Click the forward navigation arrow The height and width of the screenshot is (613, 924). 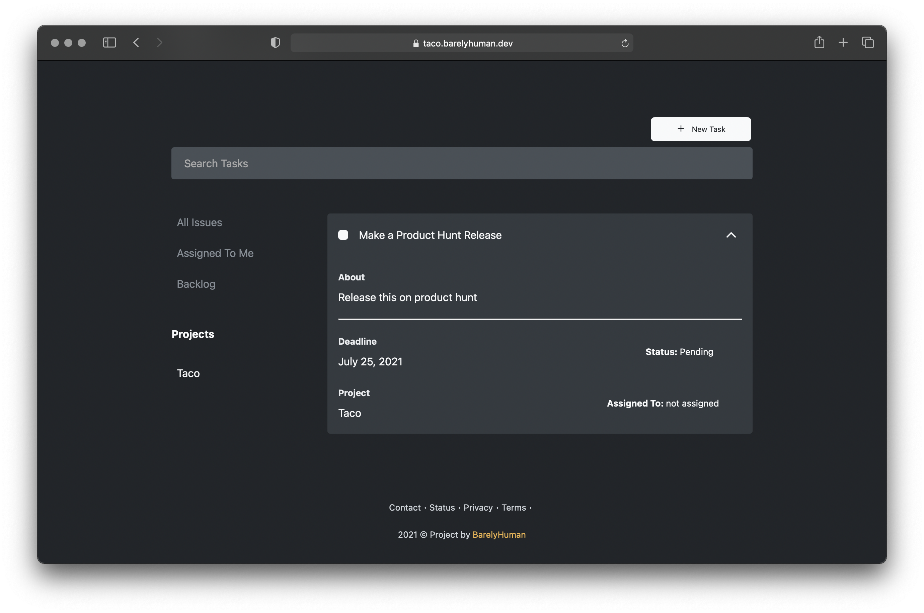click(x=159, y=42)
